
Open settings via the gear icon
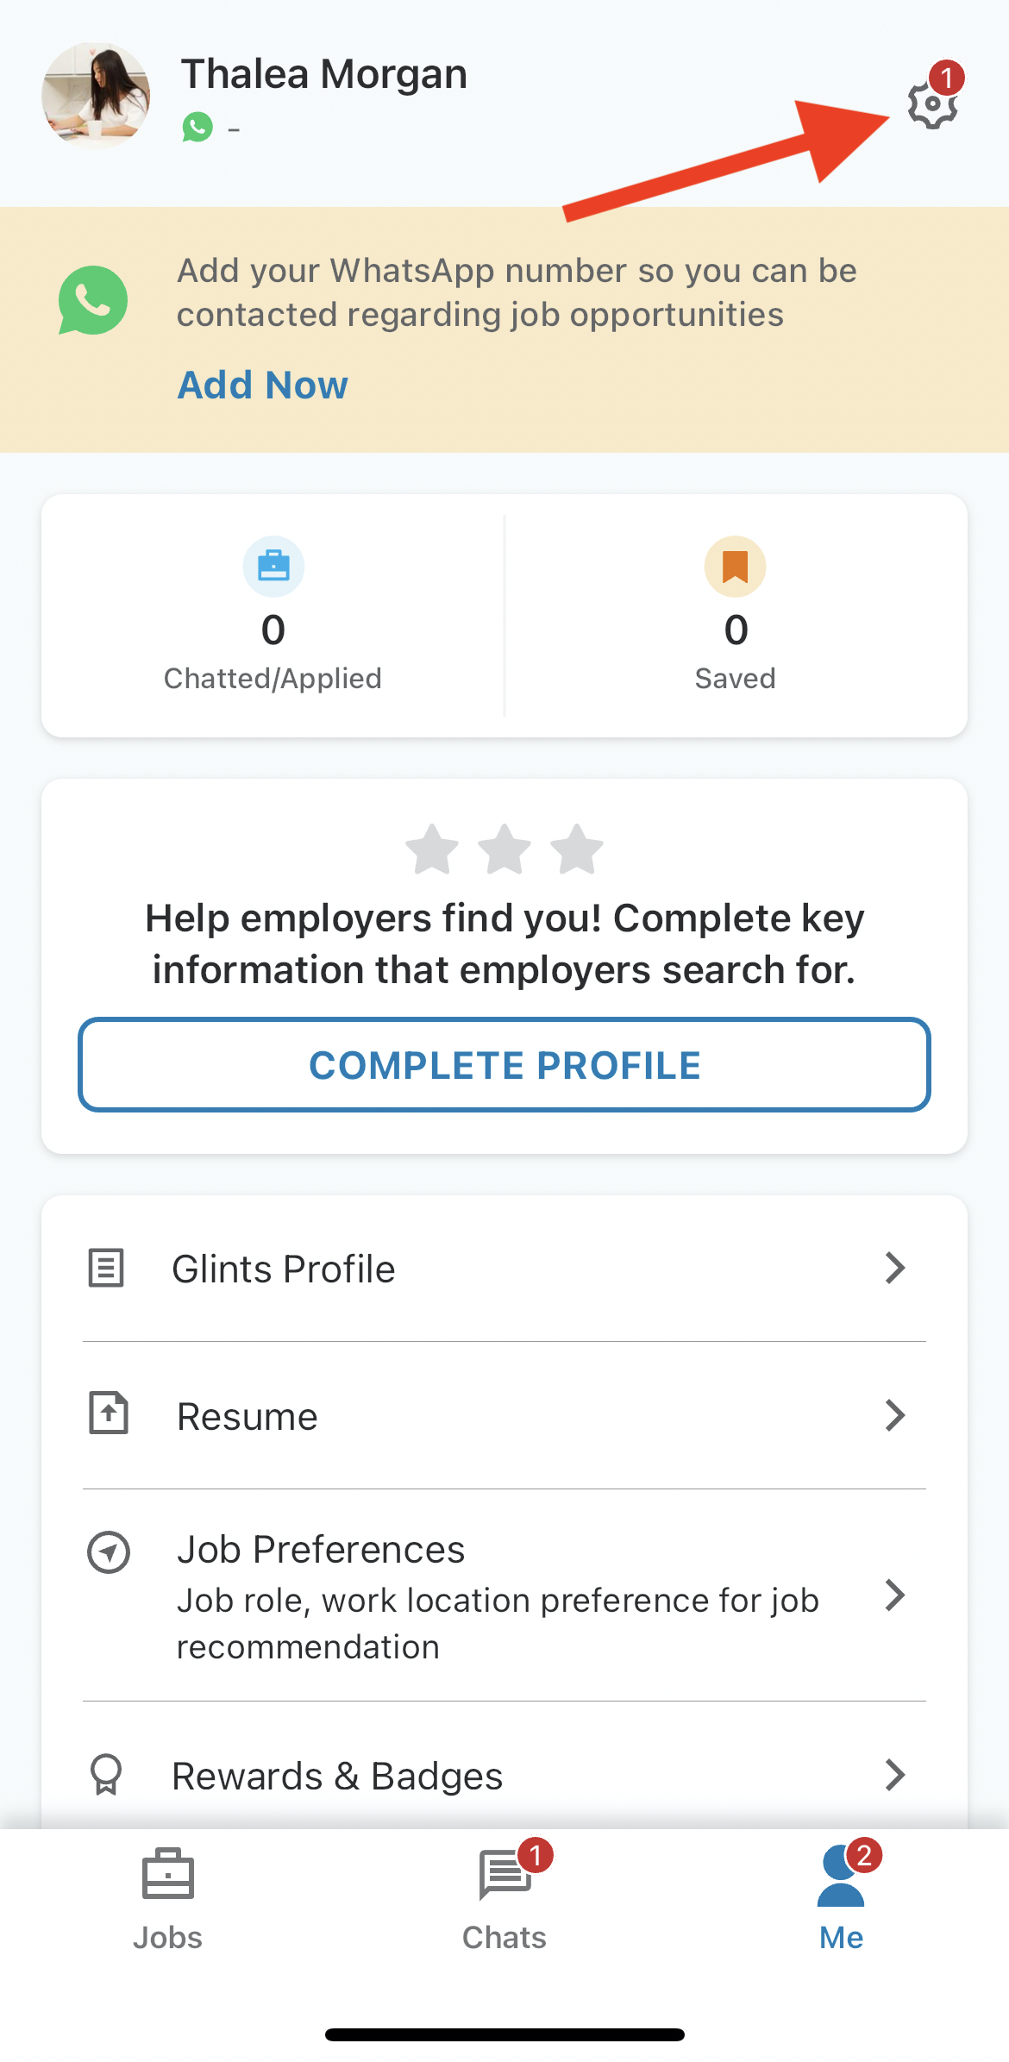tap(933, 104)
